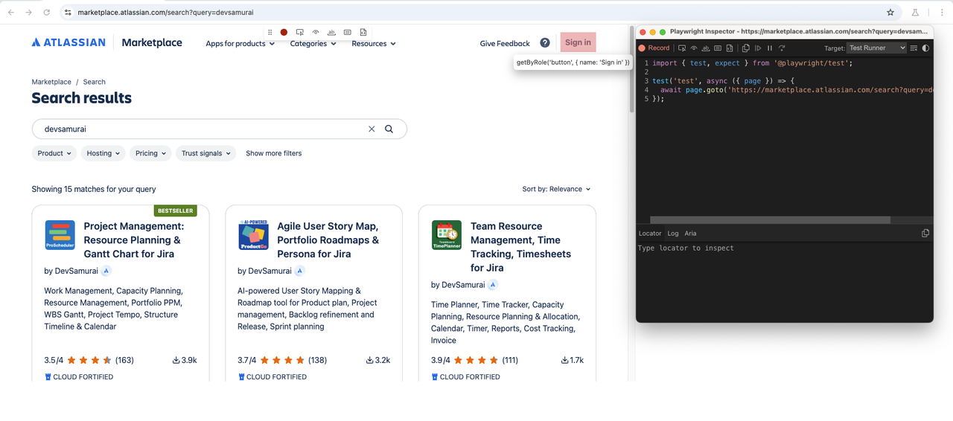This screenshot has height=421, width=953.
Task: Click the ProScheduler app logo thumbnail
Action: (60, 235)
